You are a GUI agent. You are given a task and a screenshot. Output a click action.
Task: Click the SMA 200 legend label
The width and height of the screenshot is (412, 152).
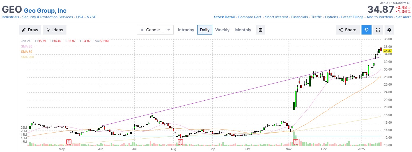point(27,57)
